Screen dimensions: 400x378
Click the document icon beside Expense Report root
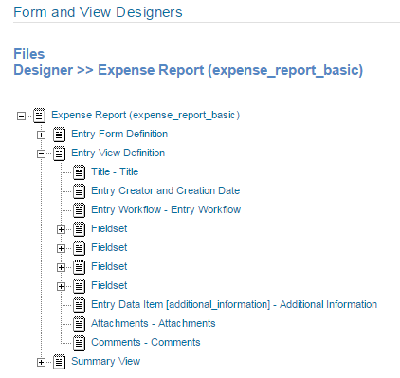click(x=39, y=116)
